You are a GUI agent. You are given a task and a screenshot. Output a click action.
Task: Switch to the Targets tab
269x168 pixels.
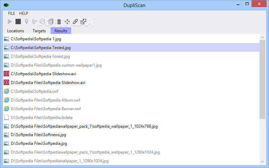click(x=39, y=31)
